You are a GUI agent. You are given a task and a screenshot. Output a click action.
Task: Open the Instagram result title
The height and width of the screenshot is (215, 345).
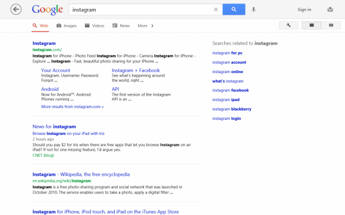pos(44,43)
